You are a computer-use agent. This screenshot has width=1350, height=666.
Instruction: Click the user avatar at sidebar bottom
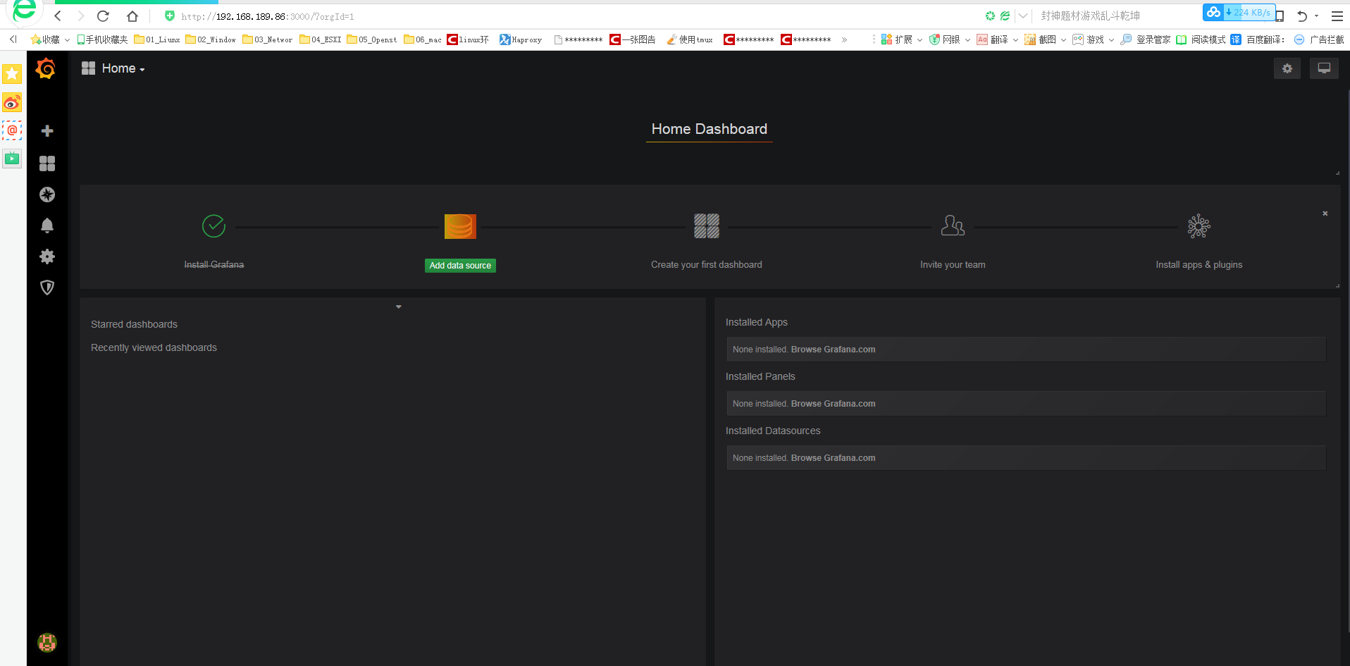coord(47,642)
